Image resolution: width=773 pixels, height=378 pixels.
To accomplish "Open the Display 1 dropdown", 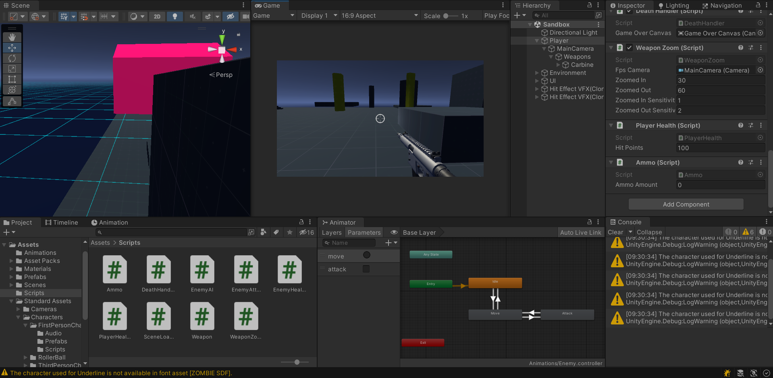I will [x=319, y=16].
